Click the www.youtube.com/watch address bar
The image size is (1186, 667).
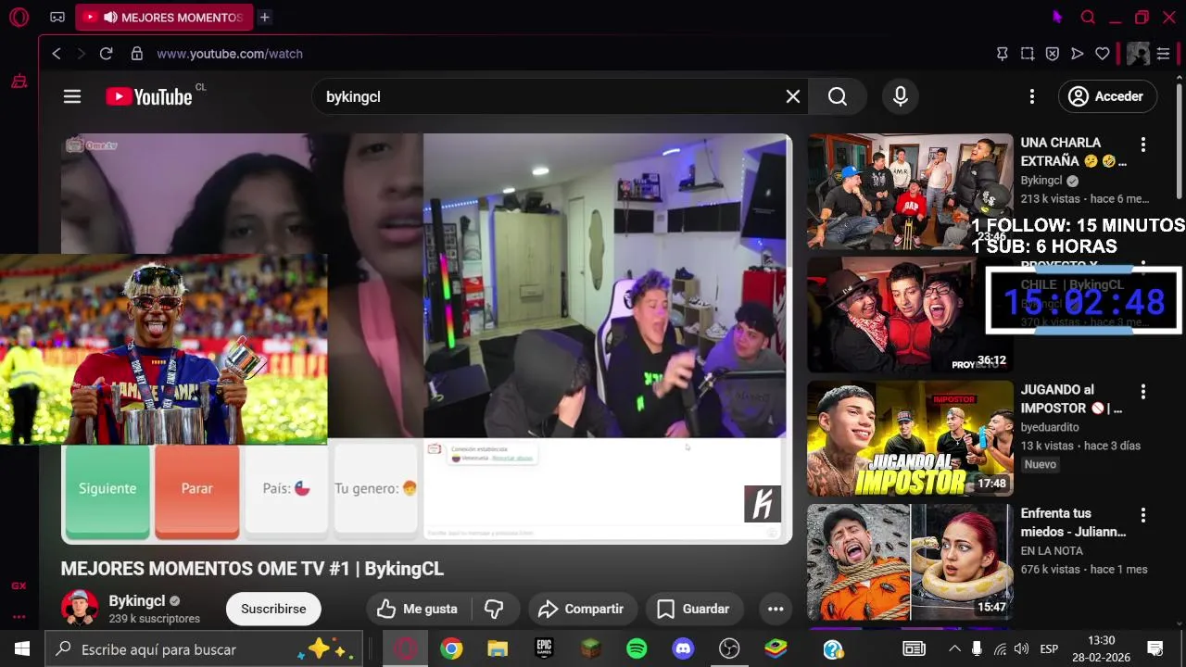tap(230, 54)
